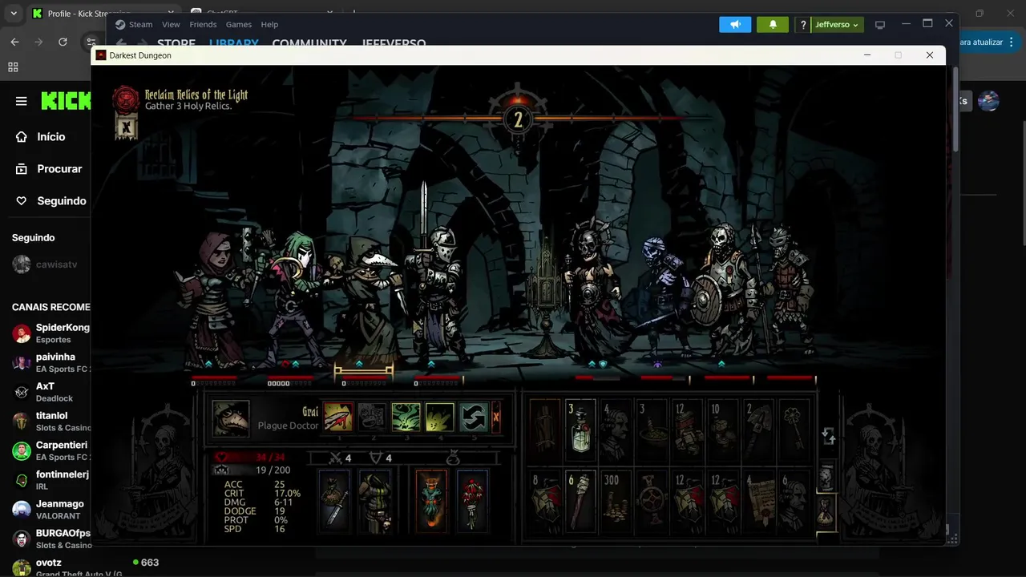Open Steam notifications with green bell

773,25
